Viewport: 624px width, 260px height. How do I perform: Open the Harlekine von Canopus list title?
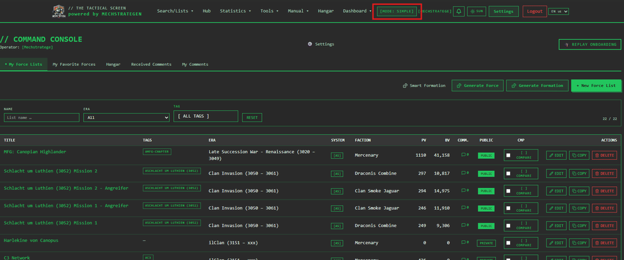coord(31,240)
